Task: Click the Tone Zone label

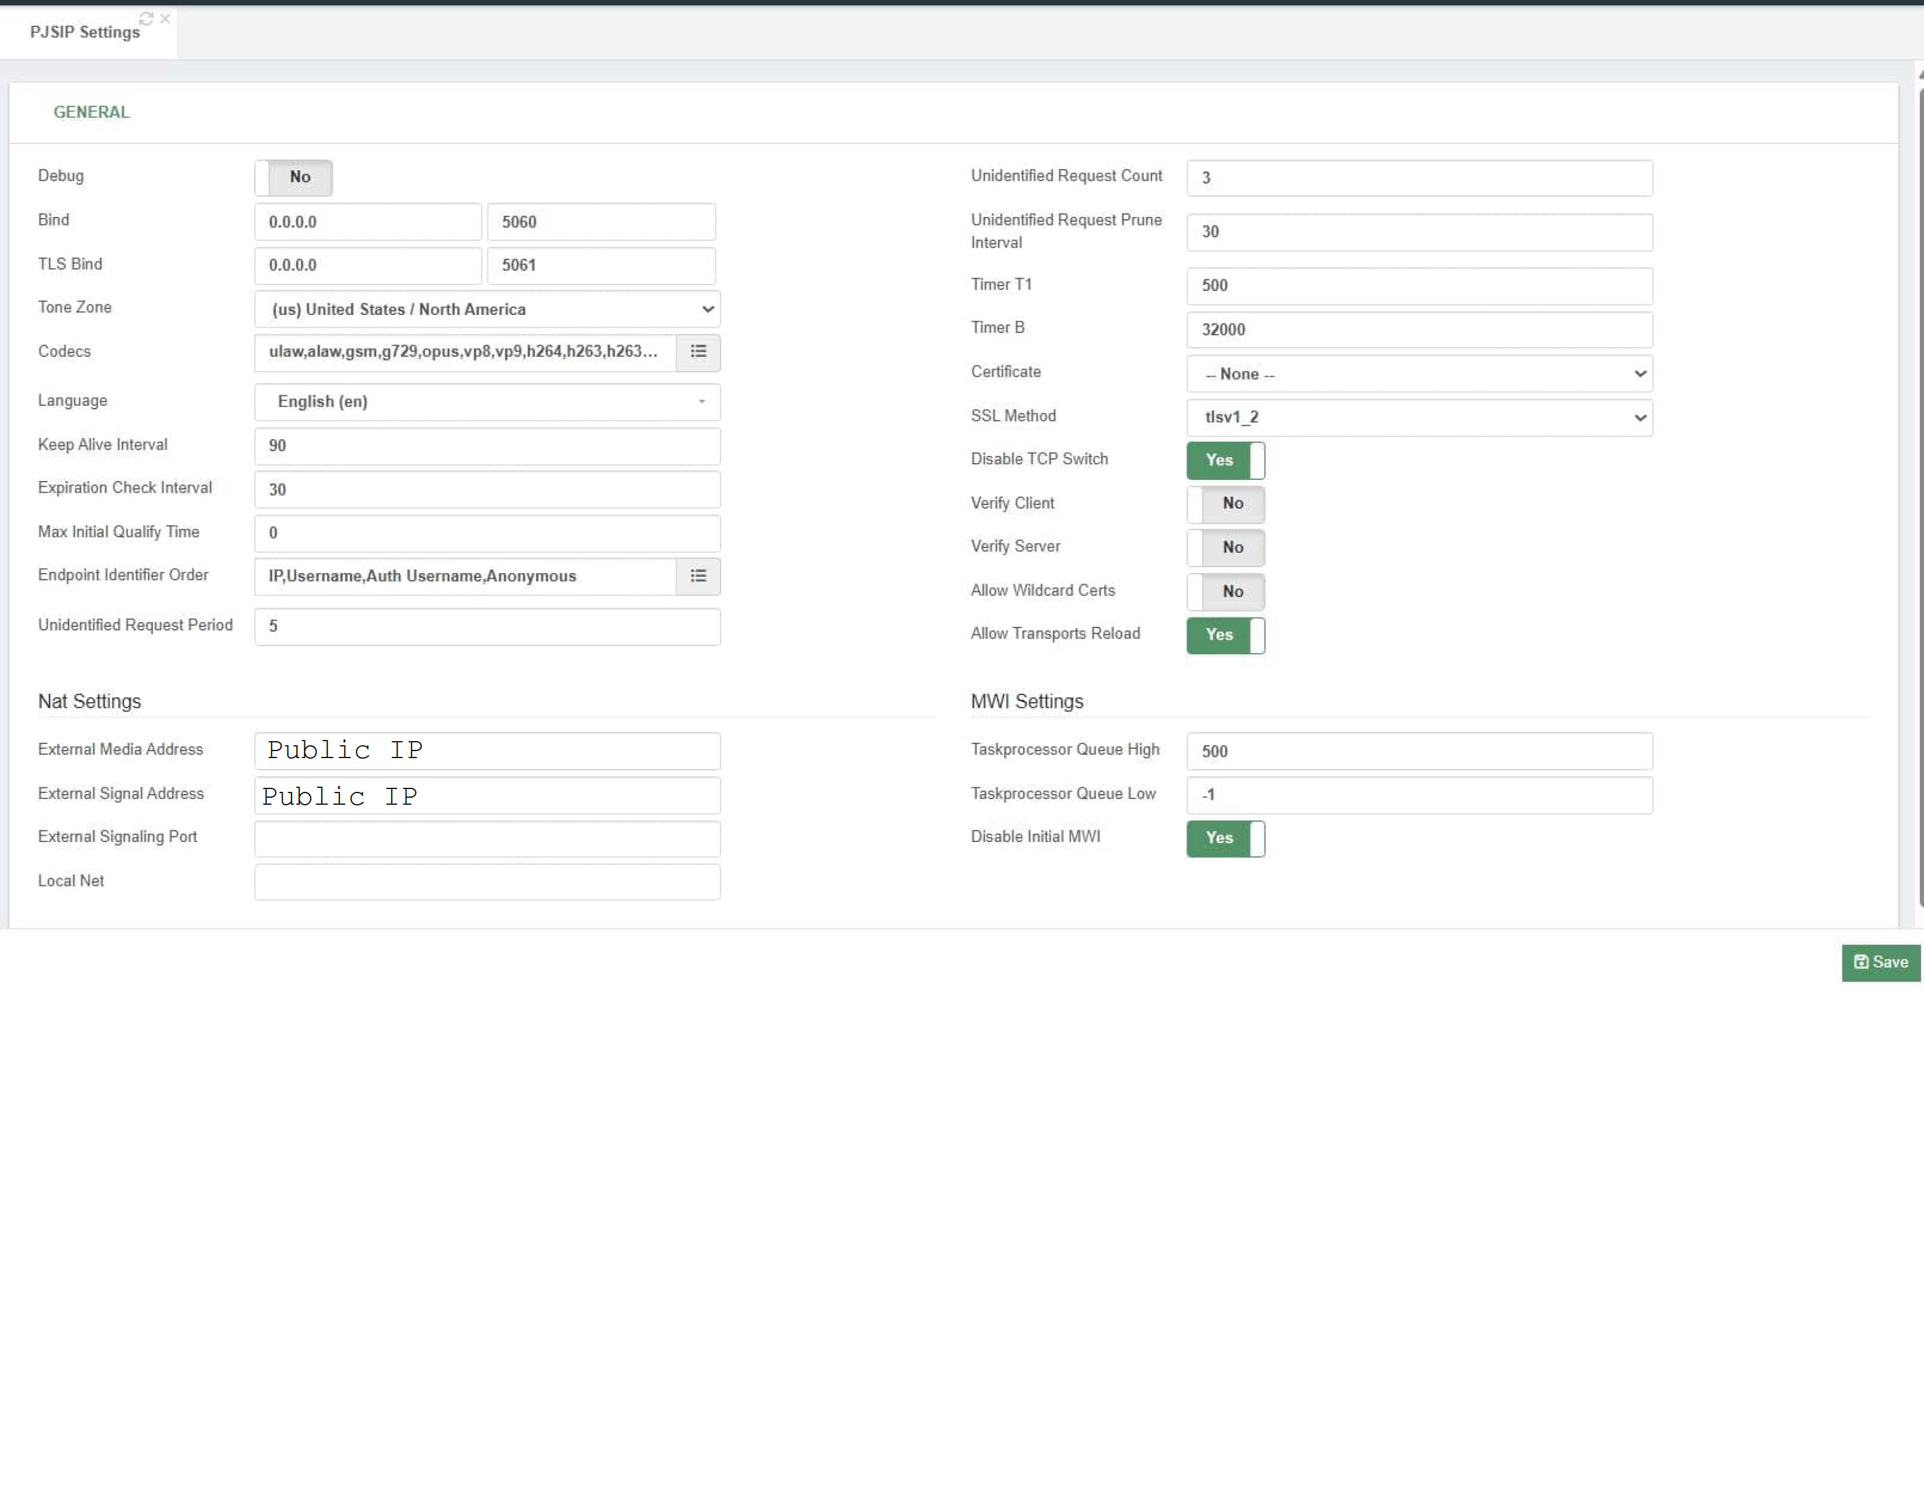Action: click(75, 307)
